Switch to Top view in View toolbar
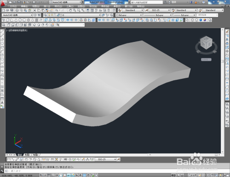The height and width of the screenshot is (177, 230). [9, 25]
